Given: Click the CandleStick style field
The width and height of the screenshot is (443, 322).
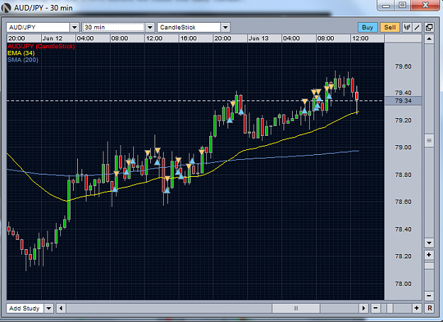Looking at the screenshot, I should (189, 28).
